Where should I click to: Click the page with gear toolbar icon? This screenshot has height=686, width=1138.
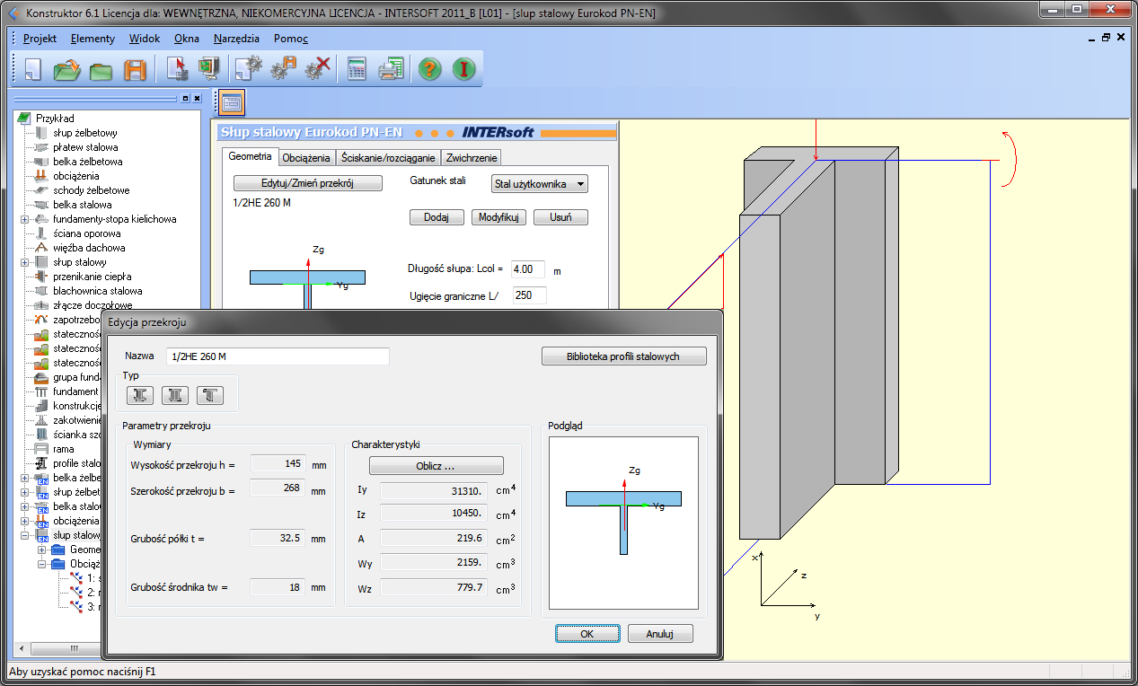248,69
